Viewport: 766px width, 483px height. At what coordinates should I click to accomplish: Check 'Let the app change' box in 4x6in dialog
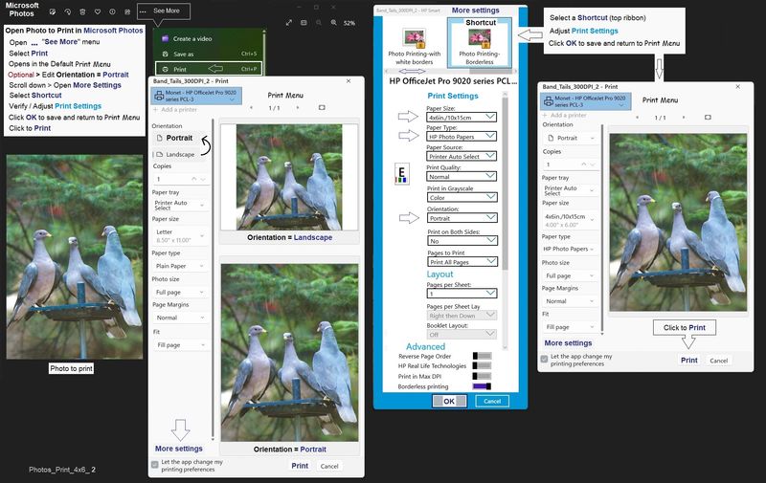pyautogui.click(x=544, y=359)
